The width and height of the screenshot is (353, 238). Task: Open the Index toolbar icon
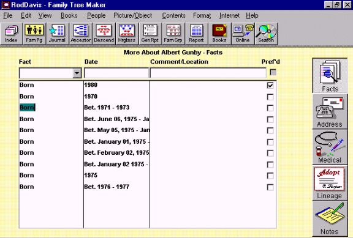11,34
